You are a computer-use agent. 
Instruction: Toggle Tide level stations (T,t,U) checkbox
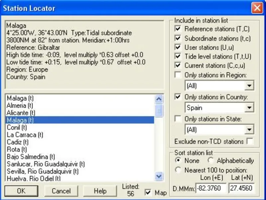(x=178, y=56)
